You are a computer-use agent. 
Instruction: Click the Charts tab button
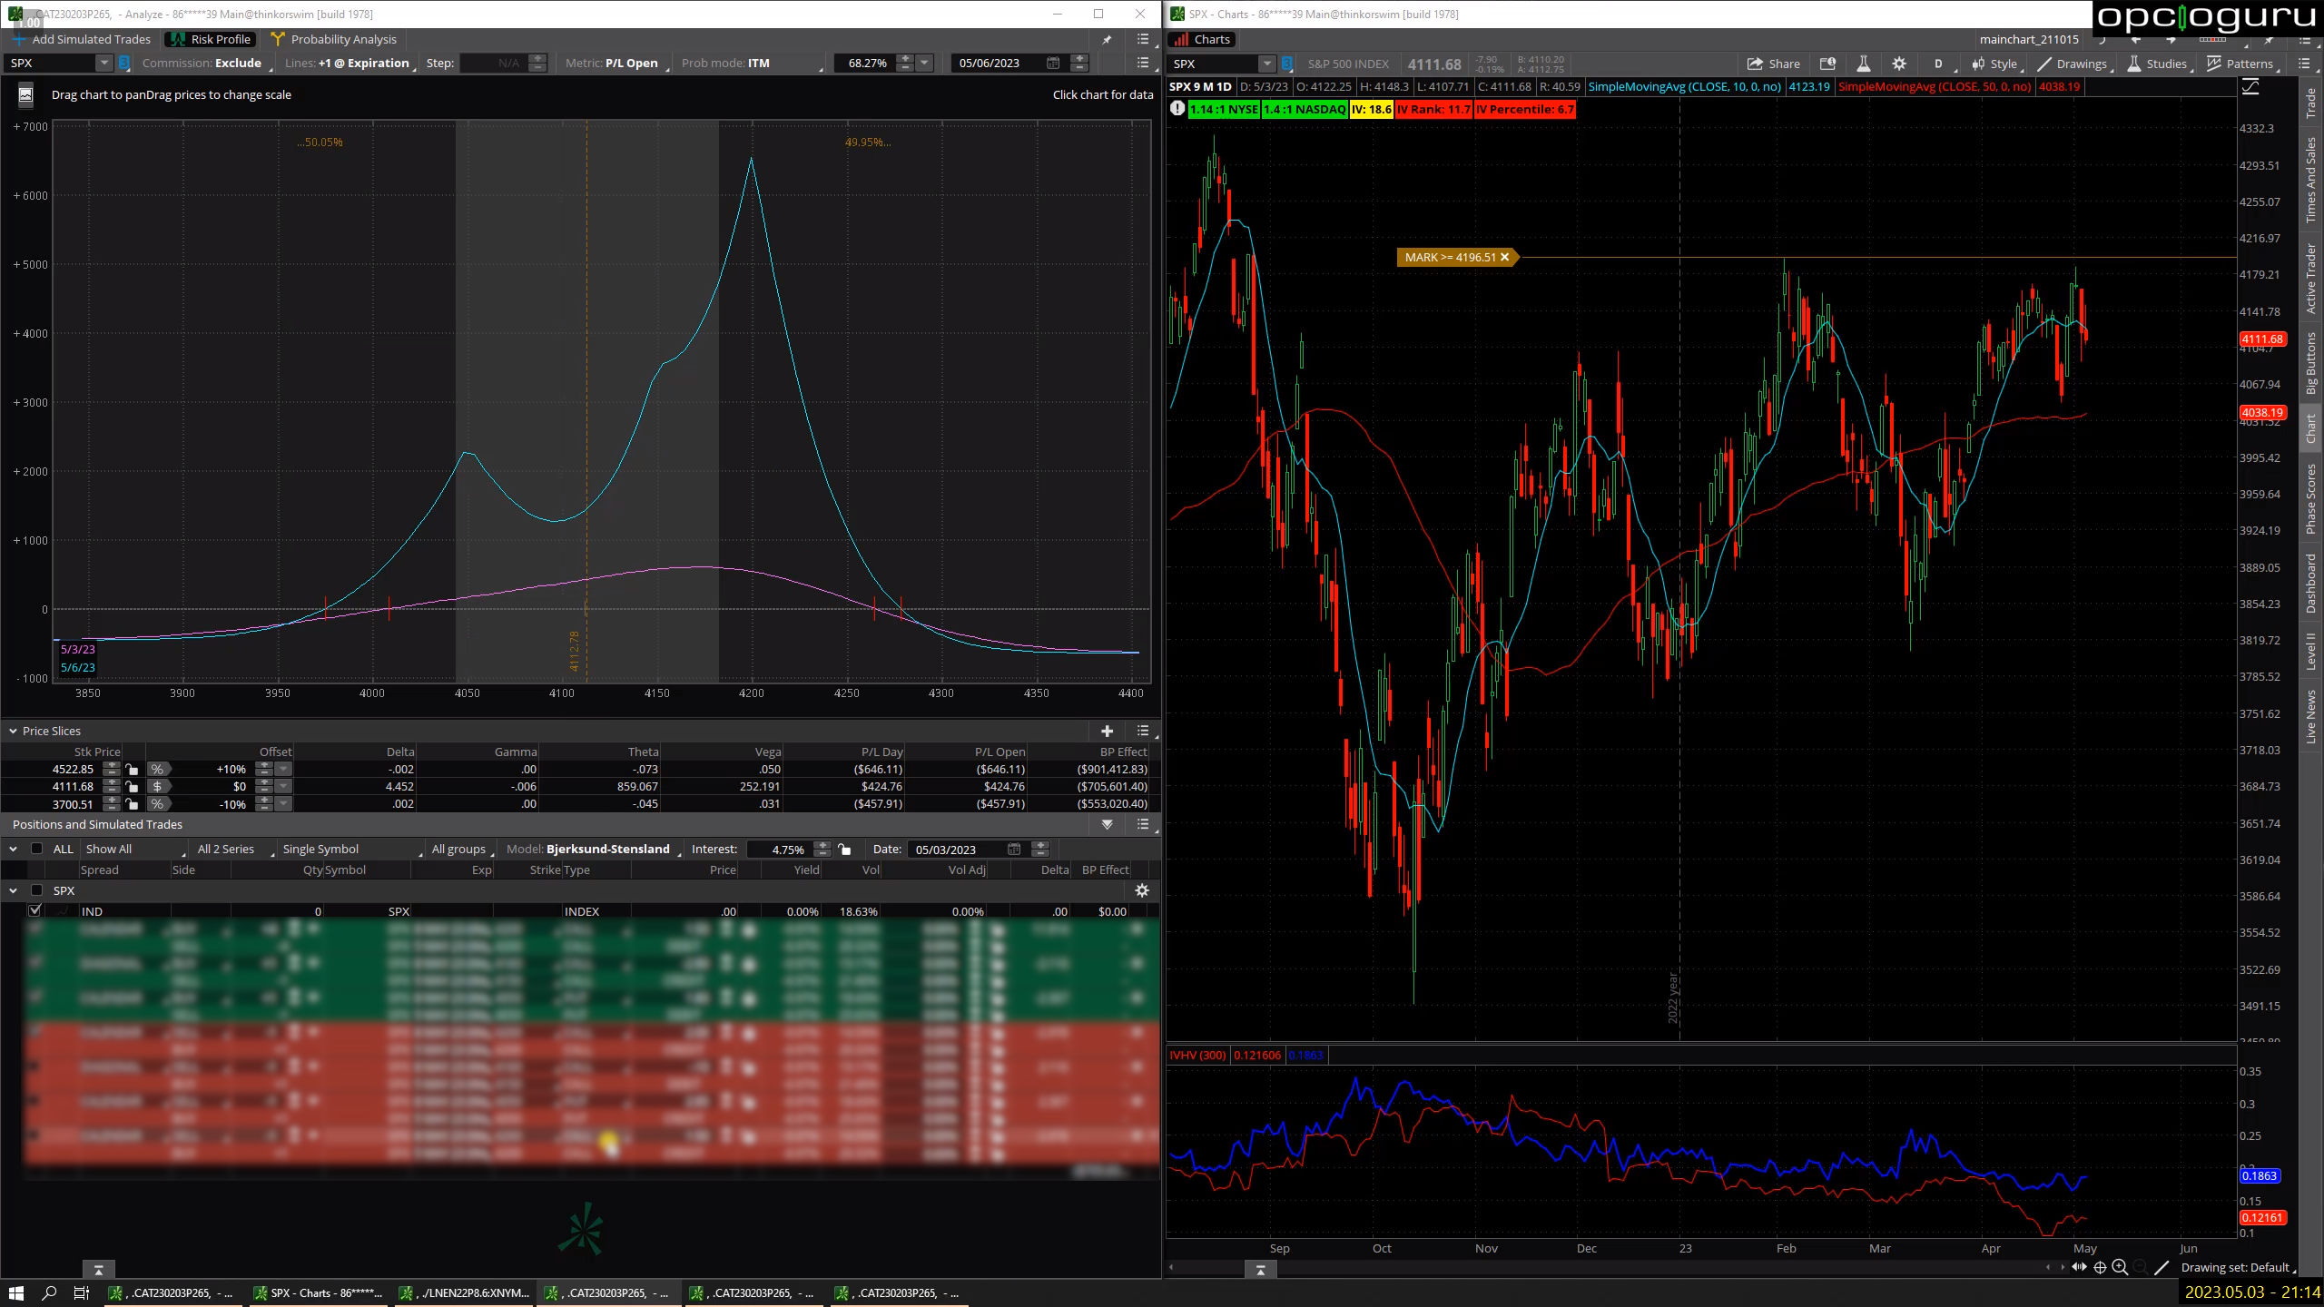[x=1201, y=39]
